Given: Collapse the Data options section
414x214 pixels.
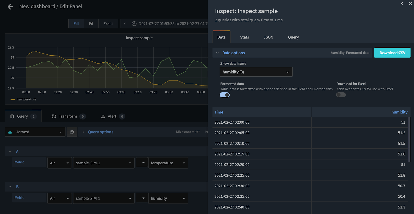Looking at the screenshot, I should point(217,53).
